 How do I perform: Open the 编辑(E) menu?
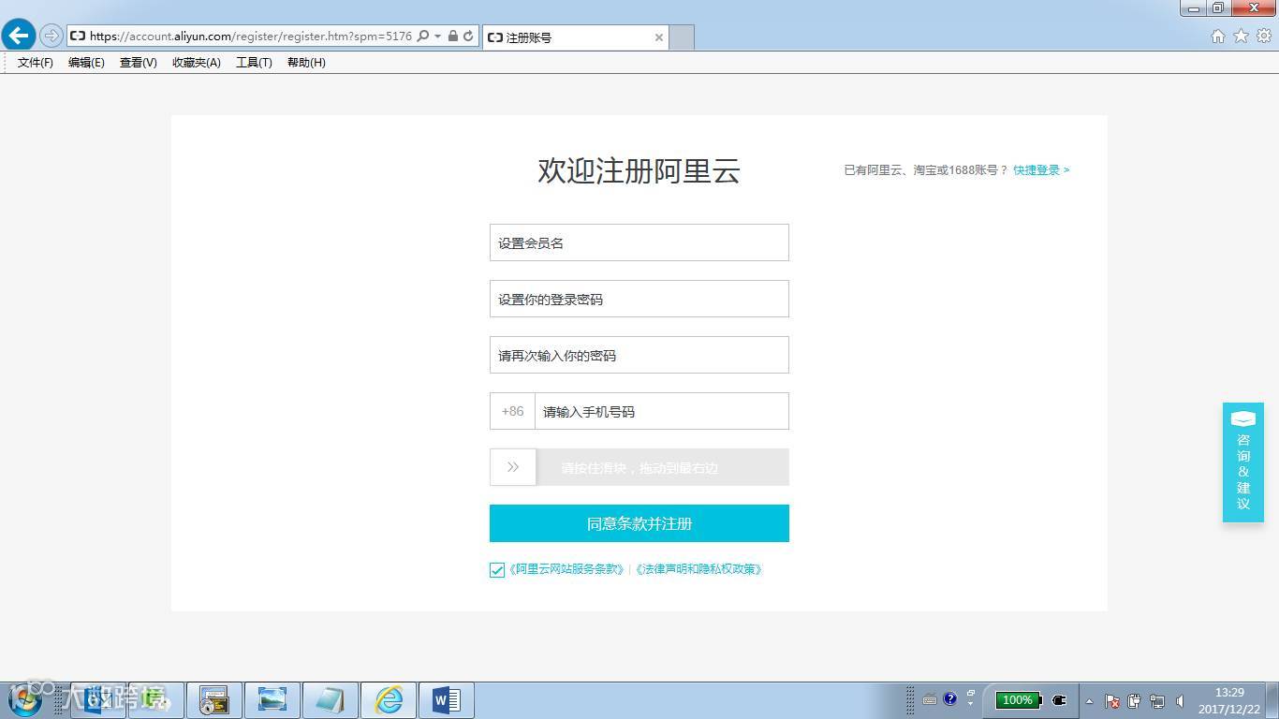pos(86,63)
